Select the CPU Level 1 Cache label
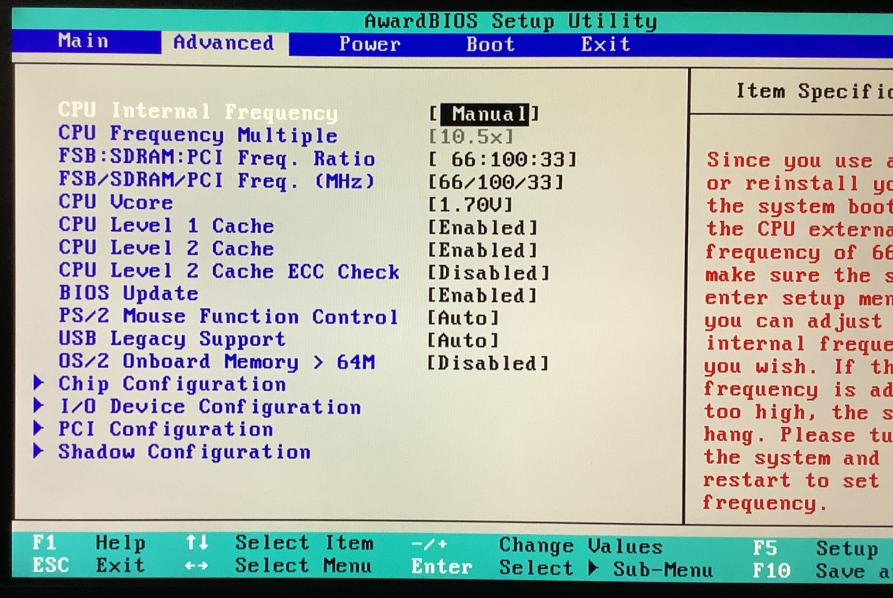The image size is (893, 598). (x=166, y=225)
